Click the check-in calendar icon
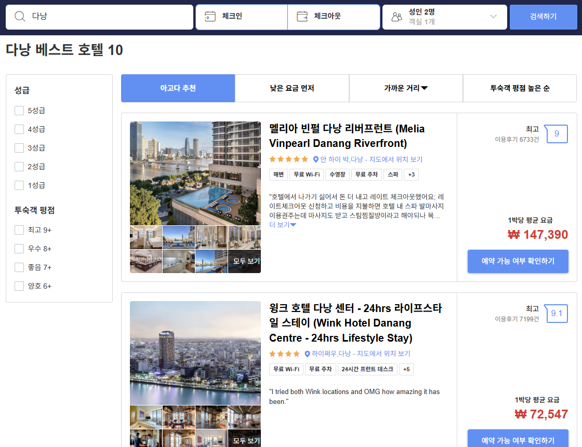Viewport: 582px width, 447px height. (210, 16)
